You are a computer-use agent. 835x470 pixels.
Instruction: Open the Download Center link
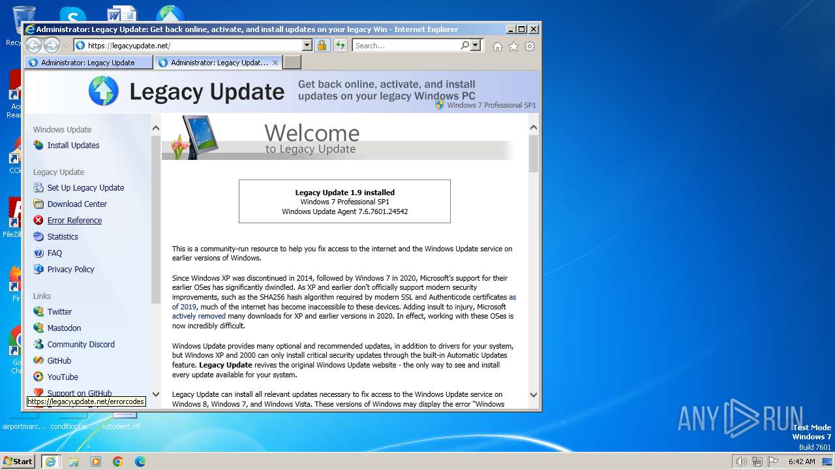pyautogui.click(x=77, y=204)
